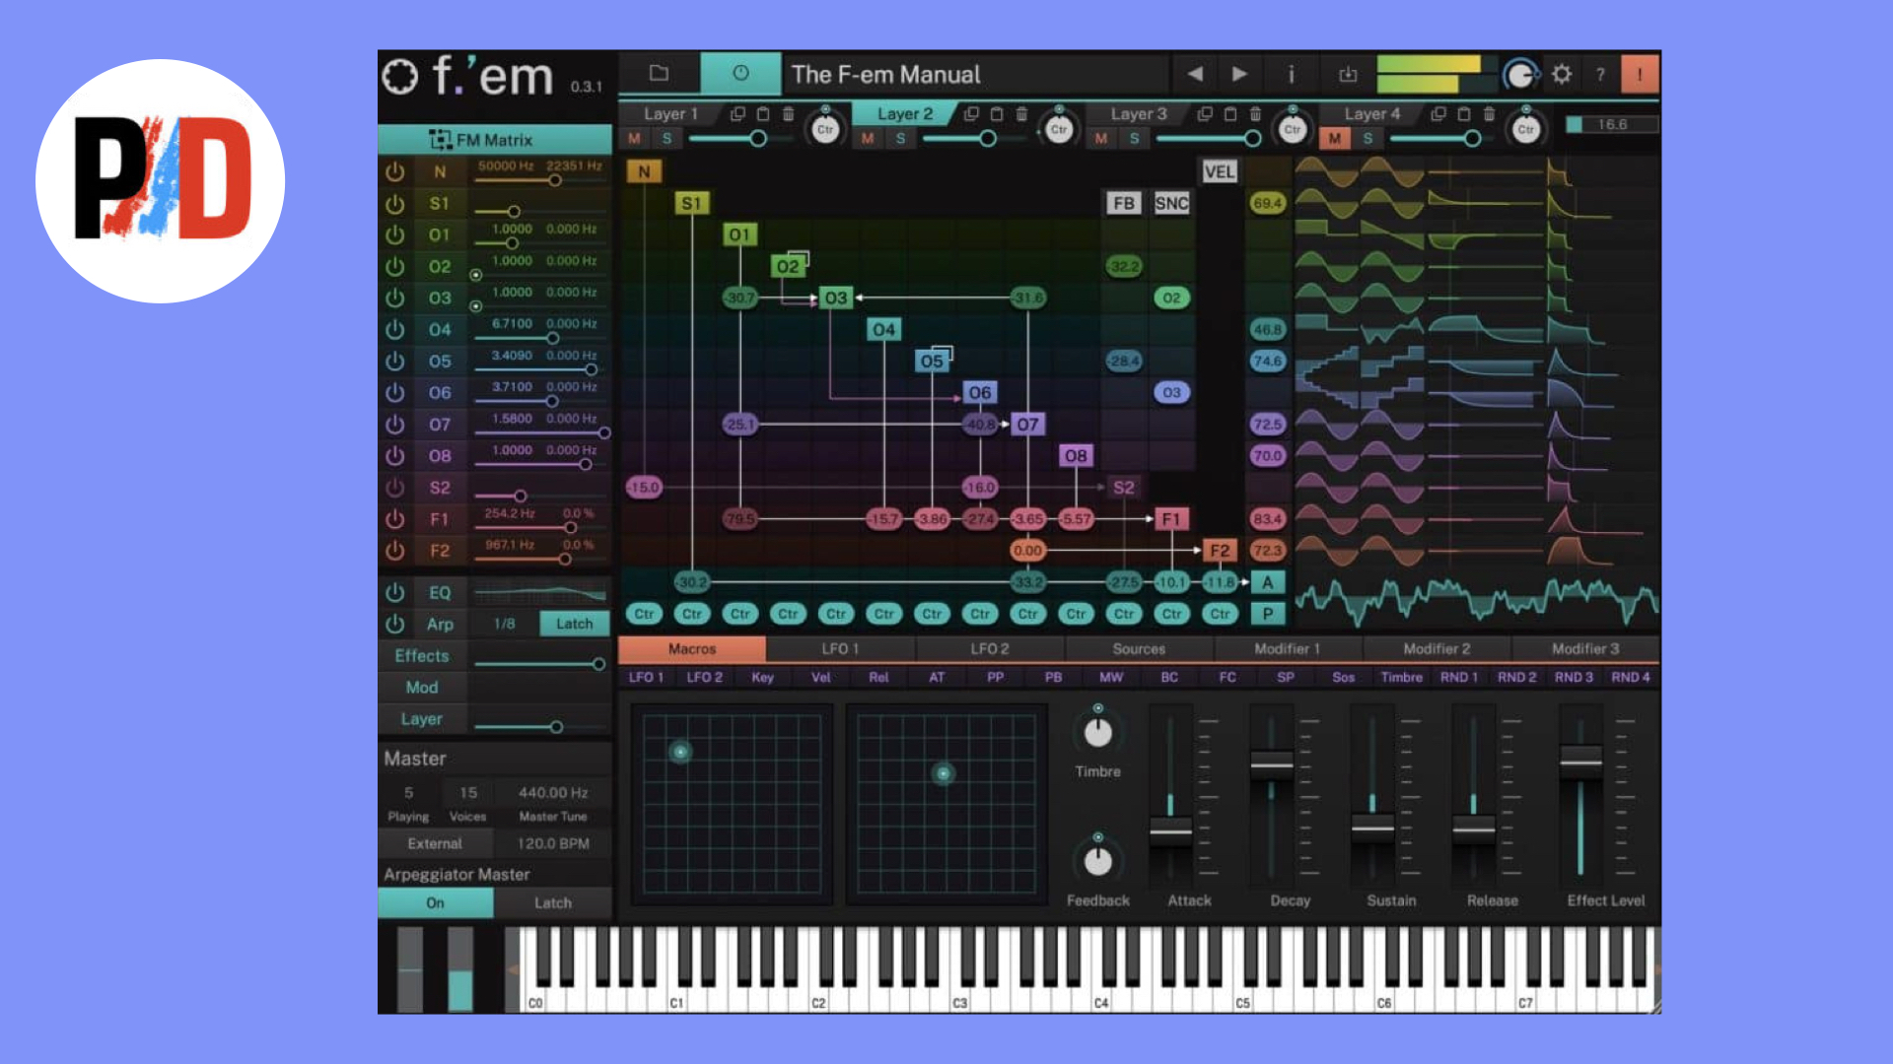Viewport: 1893px width, 1064px height.
Task: Switch to the LFO 1 tab
Action: [x=840, y=648]
